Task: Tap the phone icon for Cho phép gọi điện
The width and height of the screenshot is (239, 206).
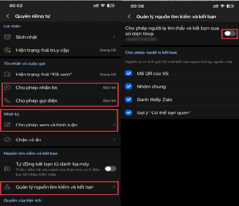Action: (7, 100)
